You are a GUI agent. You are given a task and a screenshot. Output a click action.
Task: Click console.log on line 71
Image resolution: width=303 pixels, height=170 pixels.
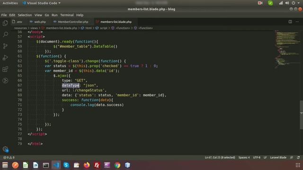click(82, 105)
